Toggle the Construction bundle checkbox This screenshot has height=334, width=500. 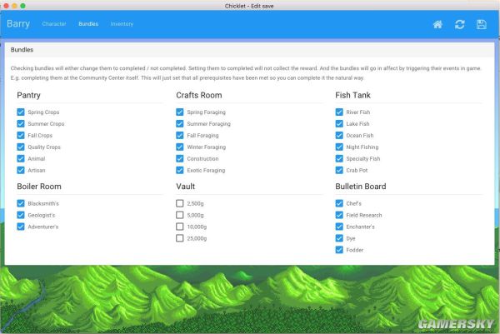(180, 158)
